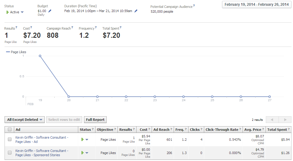Click help icon on Click-Through Rate column
The width and height of the screenshot is (293, 161).
240,129
